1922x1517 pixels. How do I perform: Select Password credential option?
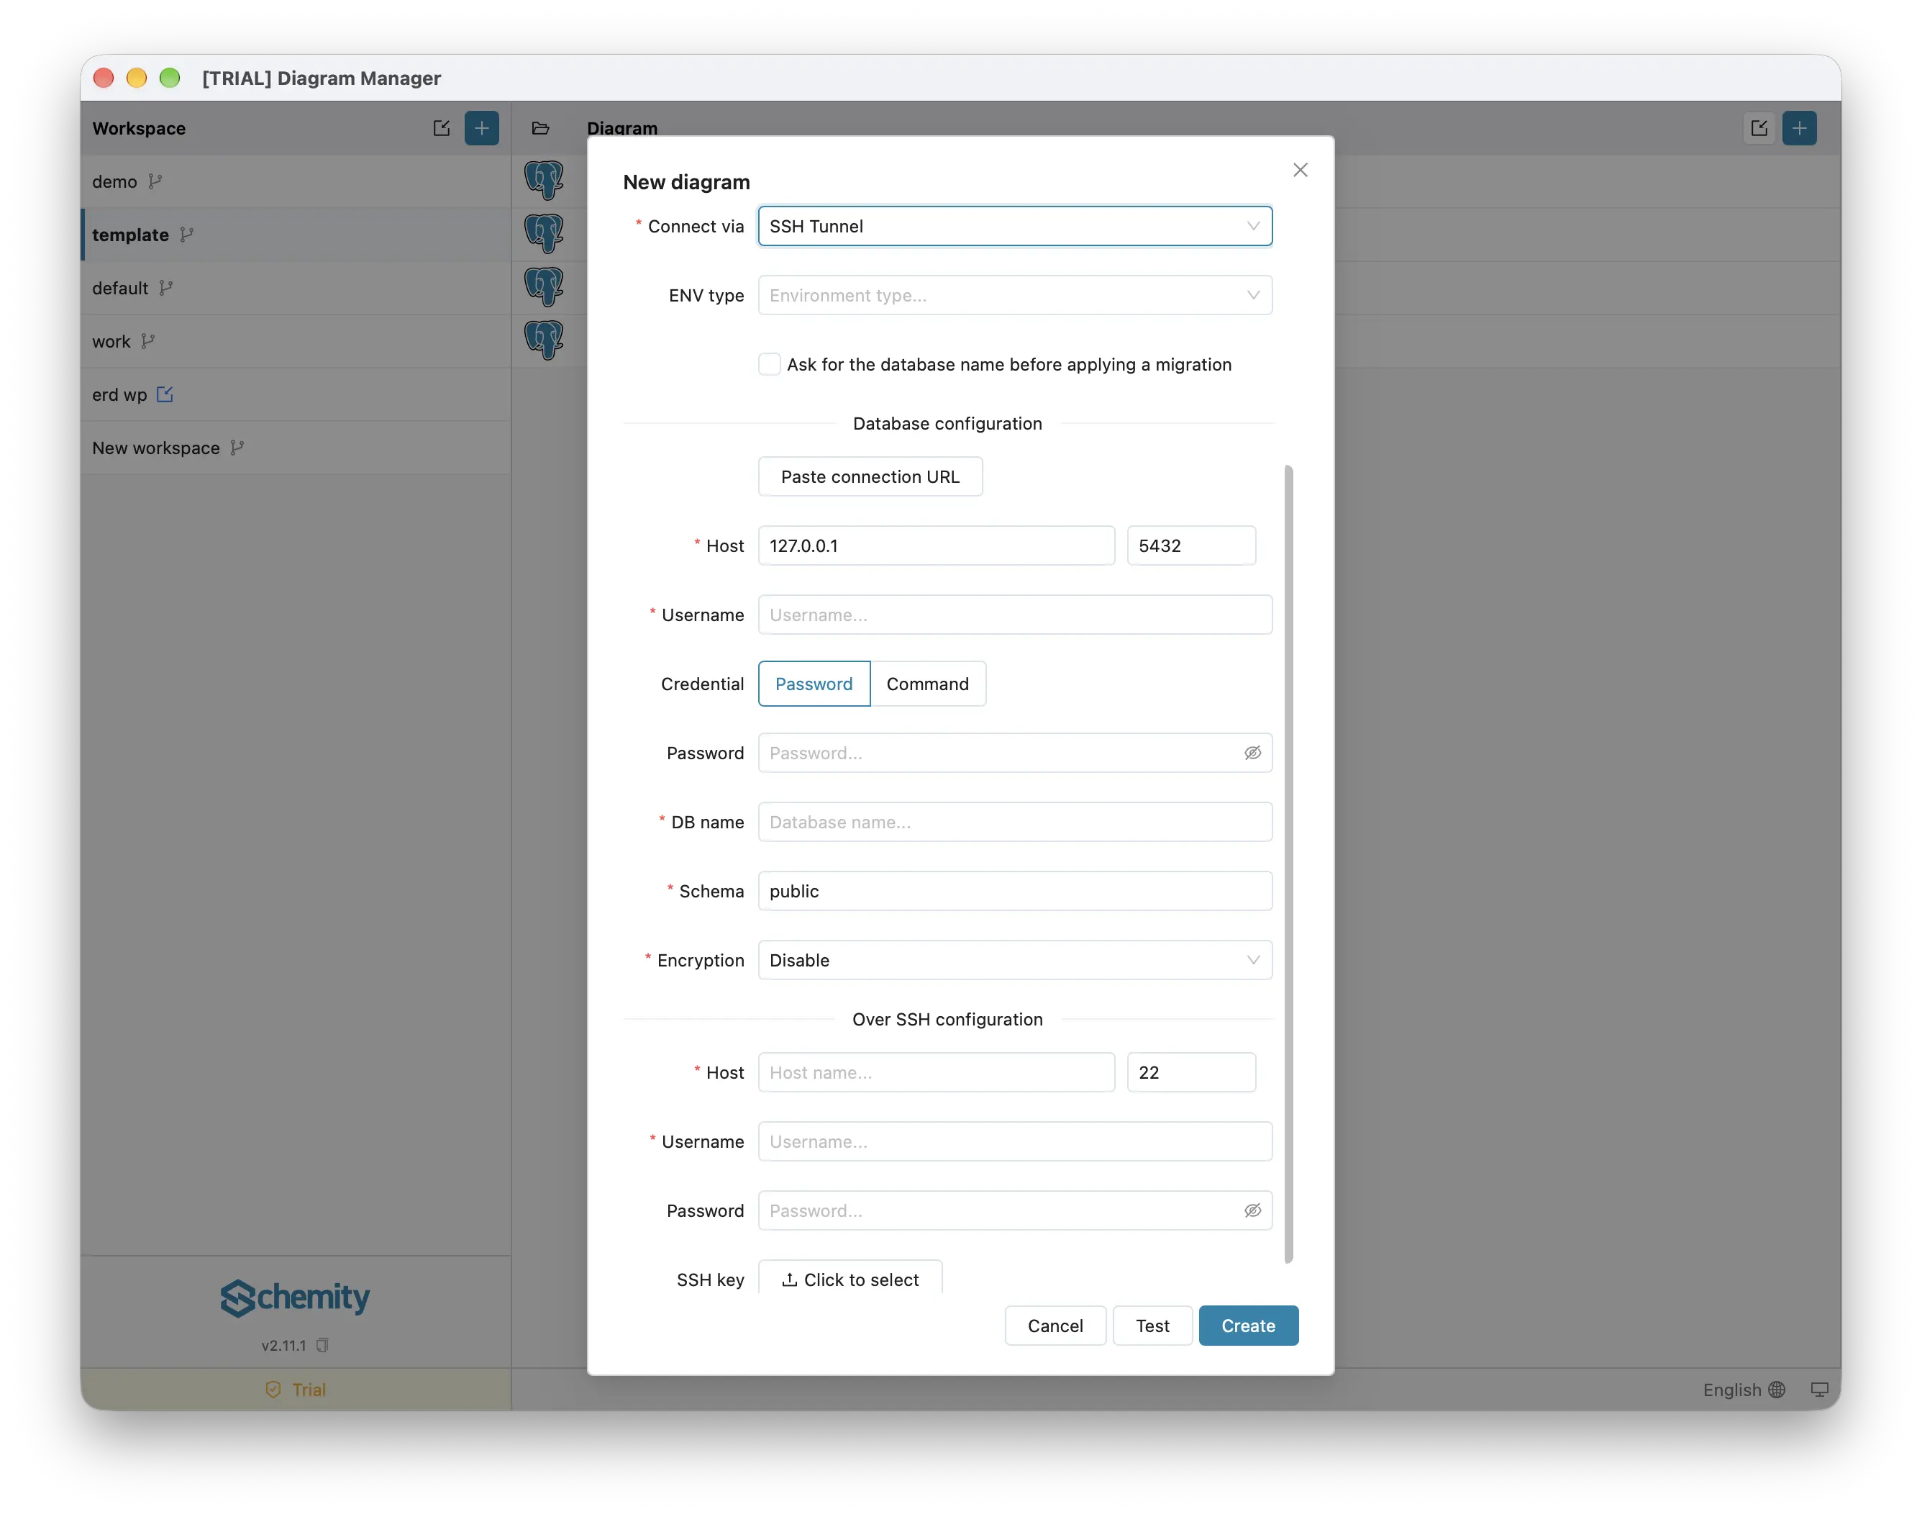[x=814, y=683]
